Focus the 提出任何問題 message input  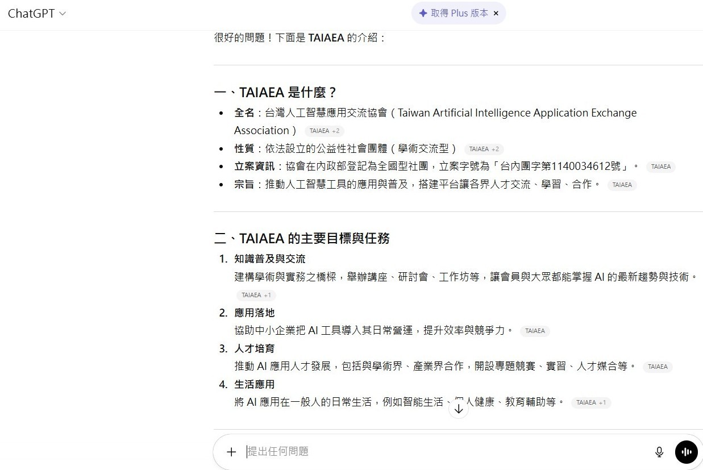443,451
